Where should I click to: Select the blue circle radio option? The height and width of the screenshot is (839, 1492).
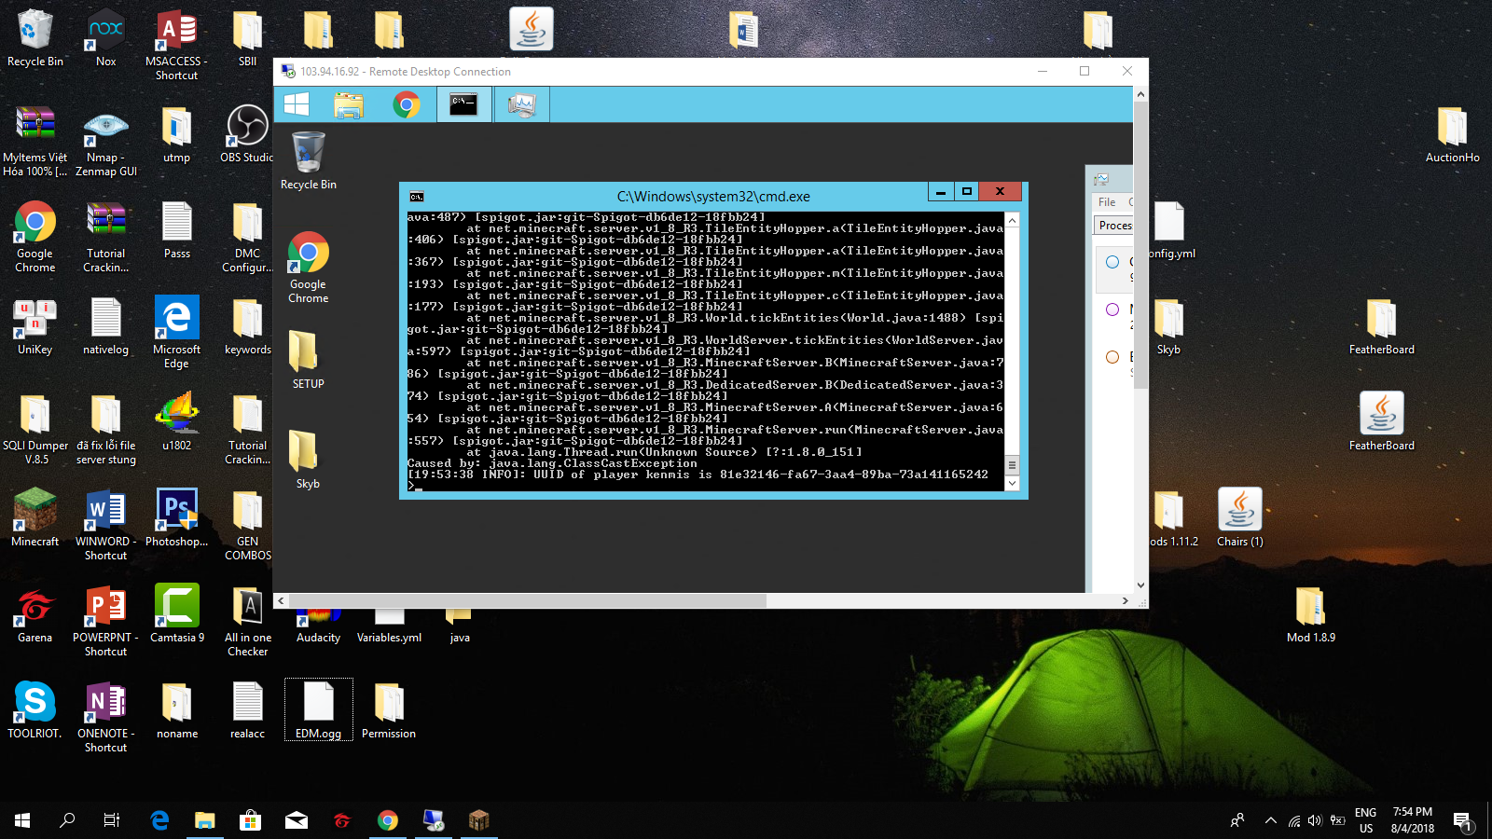(1112, 262)
